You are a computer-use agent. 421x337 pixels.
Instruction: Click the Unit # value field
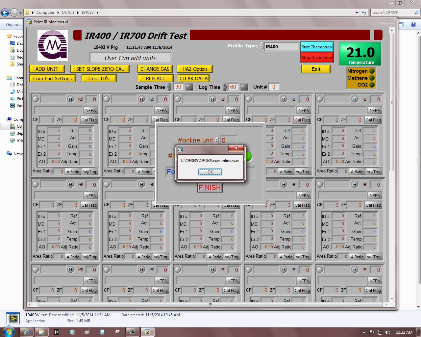coord(274,87)
